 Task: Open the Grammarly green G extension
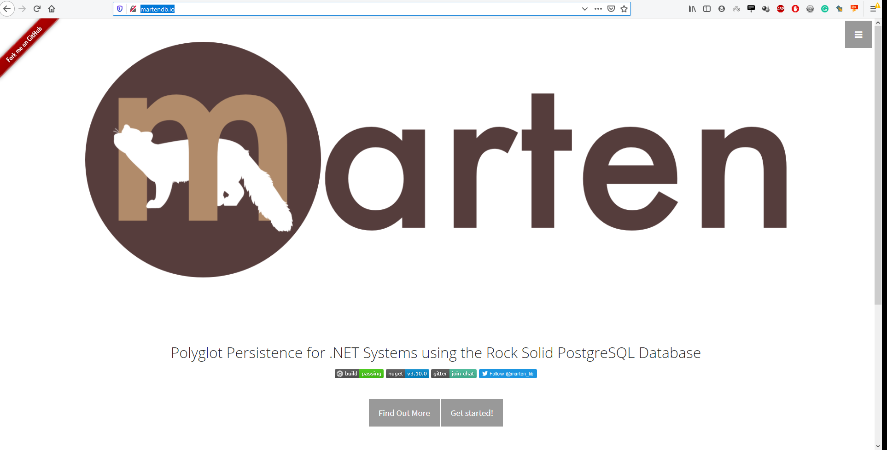825,9
